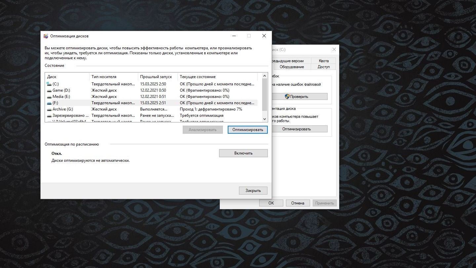Click the '15.03.2025 2:50' last run cell
Image resolution: width=476 pixels, height=268 pixels.
coord(153,84)
